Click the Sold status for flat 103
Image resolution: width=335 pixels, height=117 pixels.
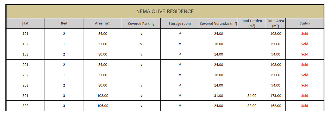point(305,54)
